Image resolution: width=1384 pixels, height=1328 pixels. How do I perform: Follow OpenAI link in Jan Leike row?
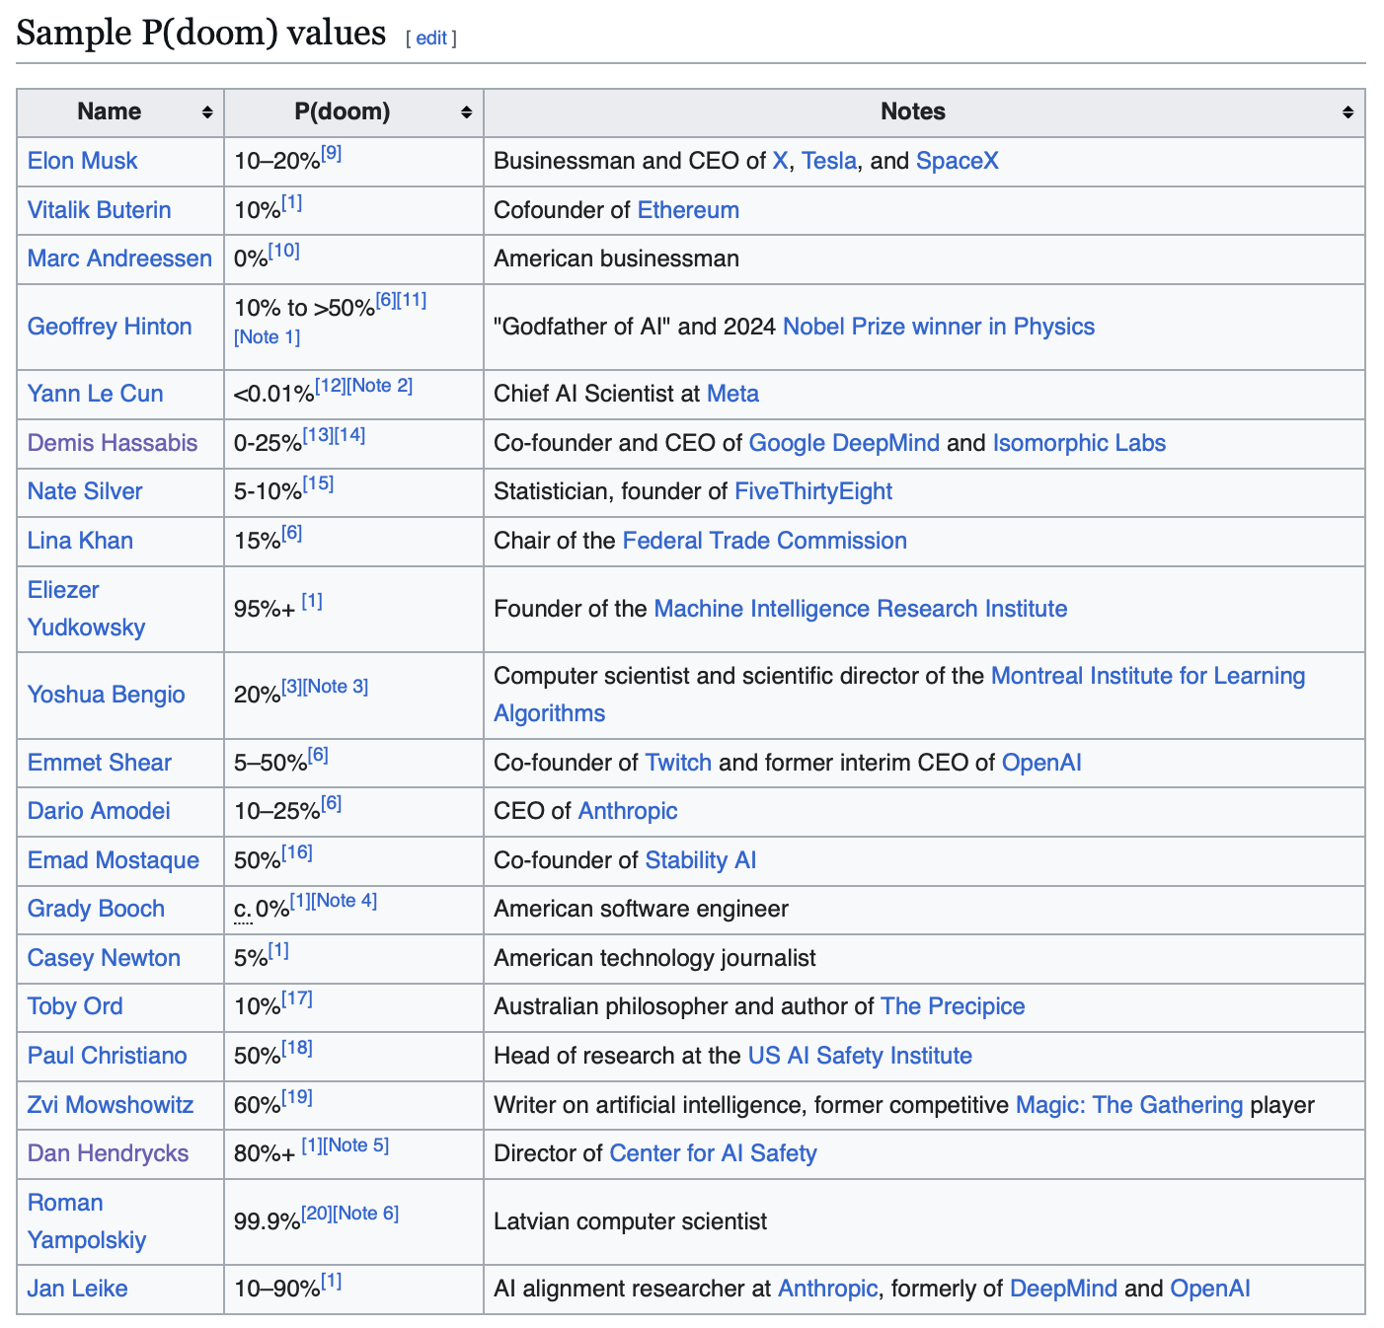click(1210, 1289)
